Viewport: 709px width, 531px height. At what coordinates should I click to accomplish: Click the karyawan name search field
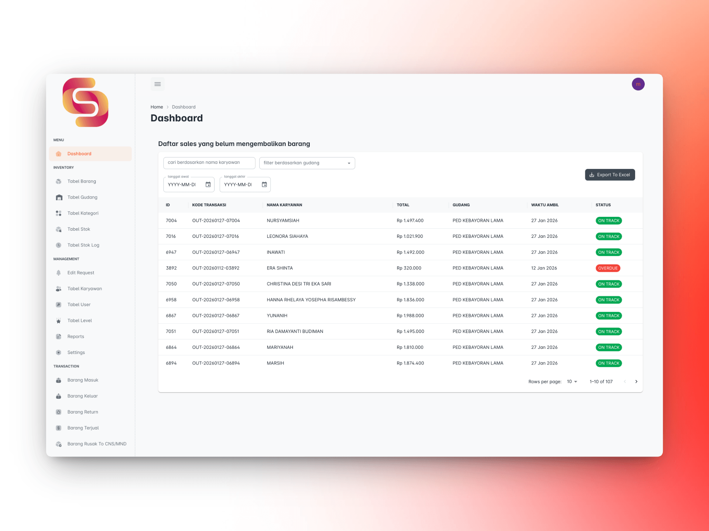(209, 163)
